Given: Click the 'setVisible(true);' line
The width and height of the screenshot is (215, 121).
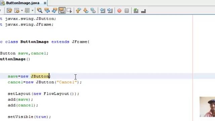Looking at the screenshot, I should (x=29, y=117).
